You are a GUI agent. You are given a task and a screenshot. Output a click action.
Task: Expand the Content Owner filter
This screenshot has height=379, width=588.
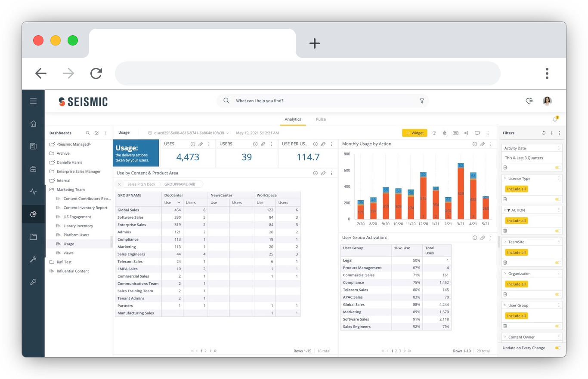505,337
